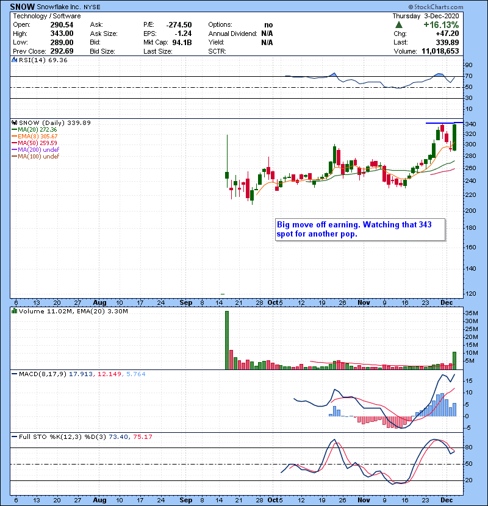The image size is (488, 506).
Task: Click the Thursday 3-Dec-2020 date
Action: pos(426,16)
